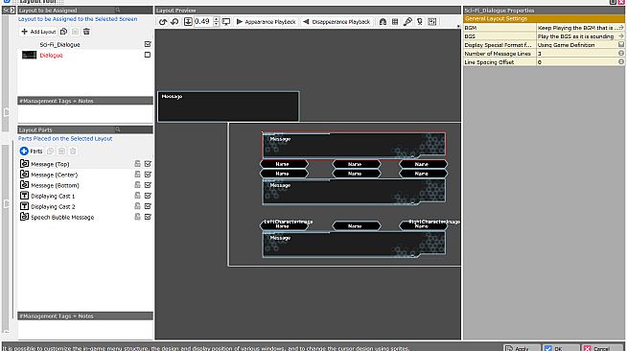Click the monitor display icon in preview toolbar
This screenshot has height=351, width=627.
[x=226, y=22]
